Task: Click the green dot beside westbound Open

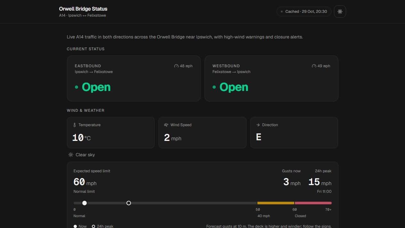Action: (x=214, y=87)
